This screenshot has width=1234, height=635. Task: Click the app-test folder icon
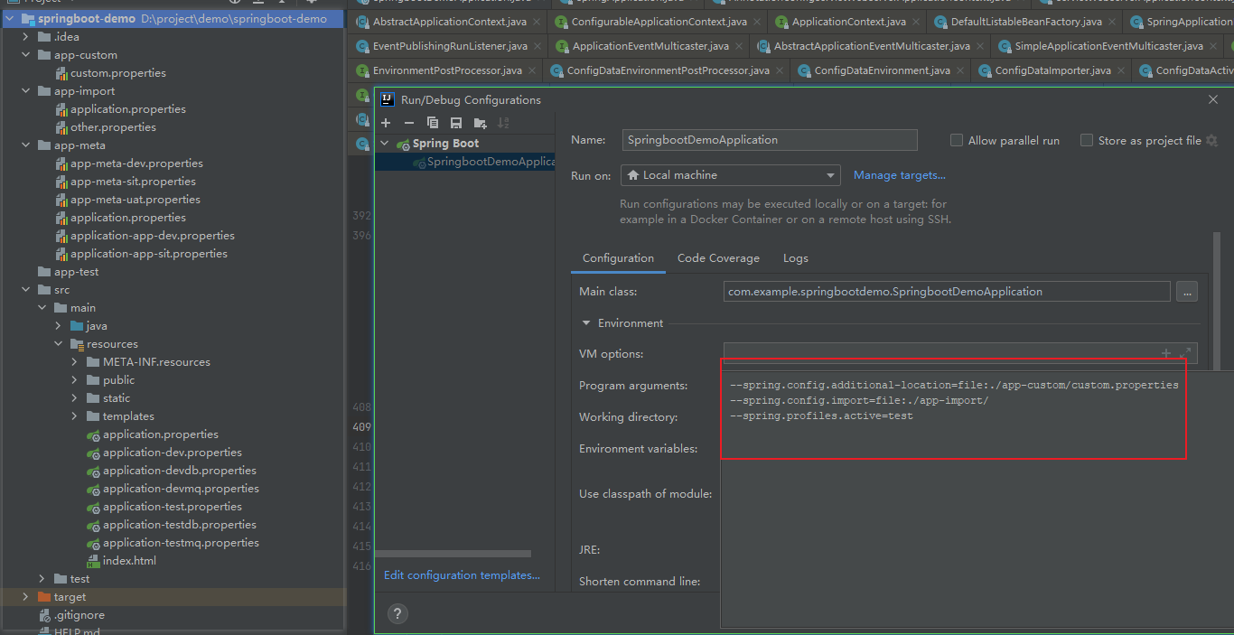(45, 272)
